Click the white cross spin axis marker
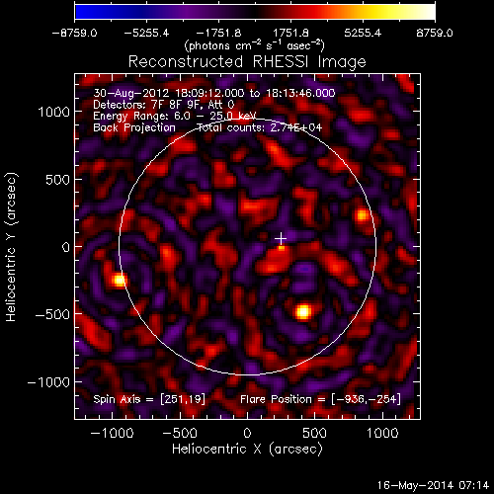The width and height of the screenshot is (494, 494). (281, 238)
